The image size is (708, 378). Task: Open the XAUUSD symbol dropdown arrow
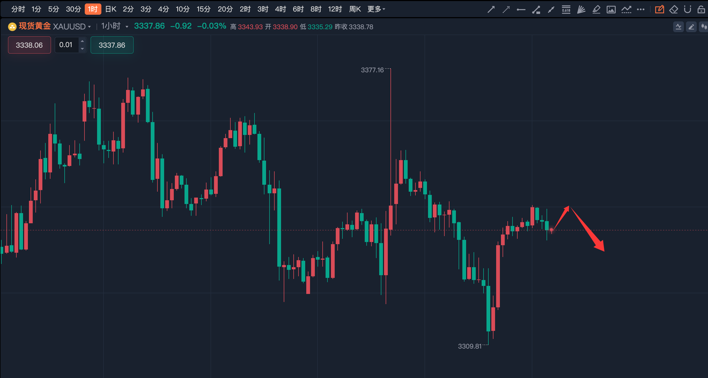[x=89, y=27]
